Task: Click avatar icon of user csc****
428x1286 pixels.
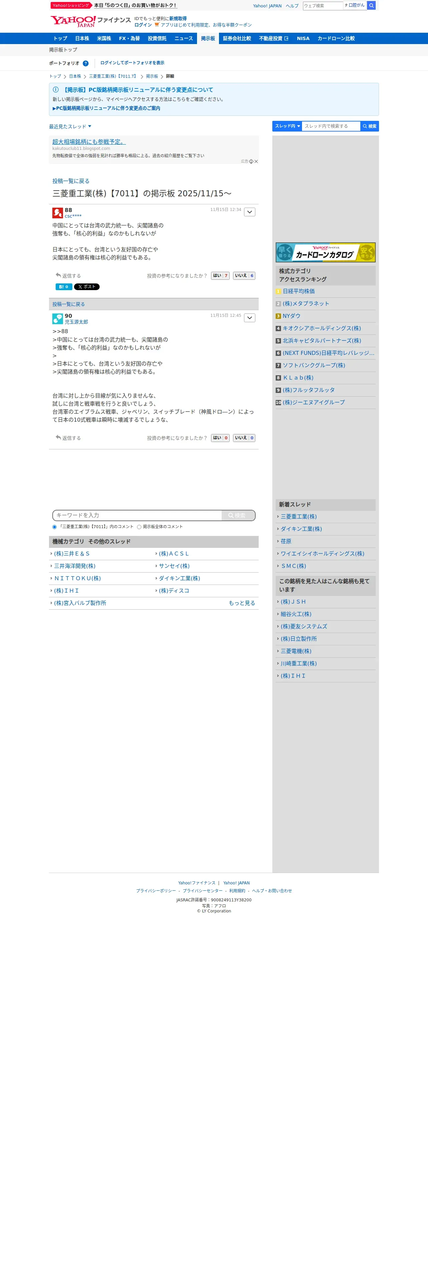Action: (57, 213)
